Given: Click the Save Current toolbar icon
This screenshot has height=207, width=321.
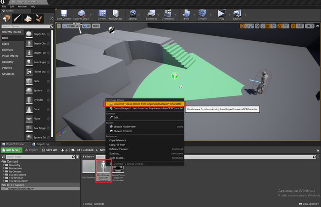Looking at the screenshot, I should (63, 14).
